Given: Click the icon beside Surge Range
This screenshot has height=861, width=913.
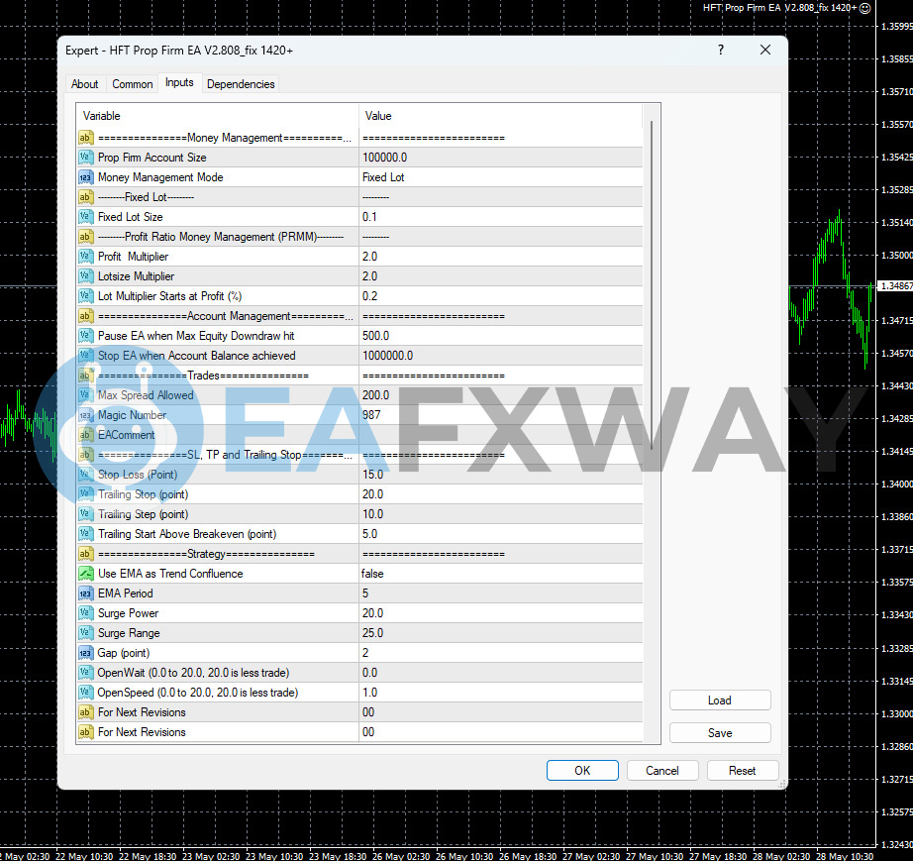Looking at the screenshot, I should 85,633.
